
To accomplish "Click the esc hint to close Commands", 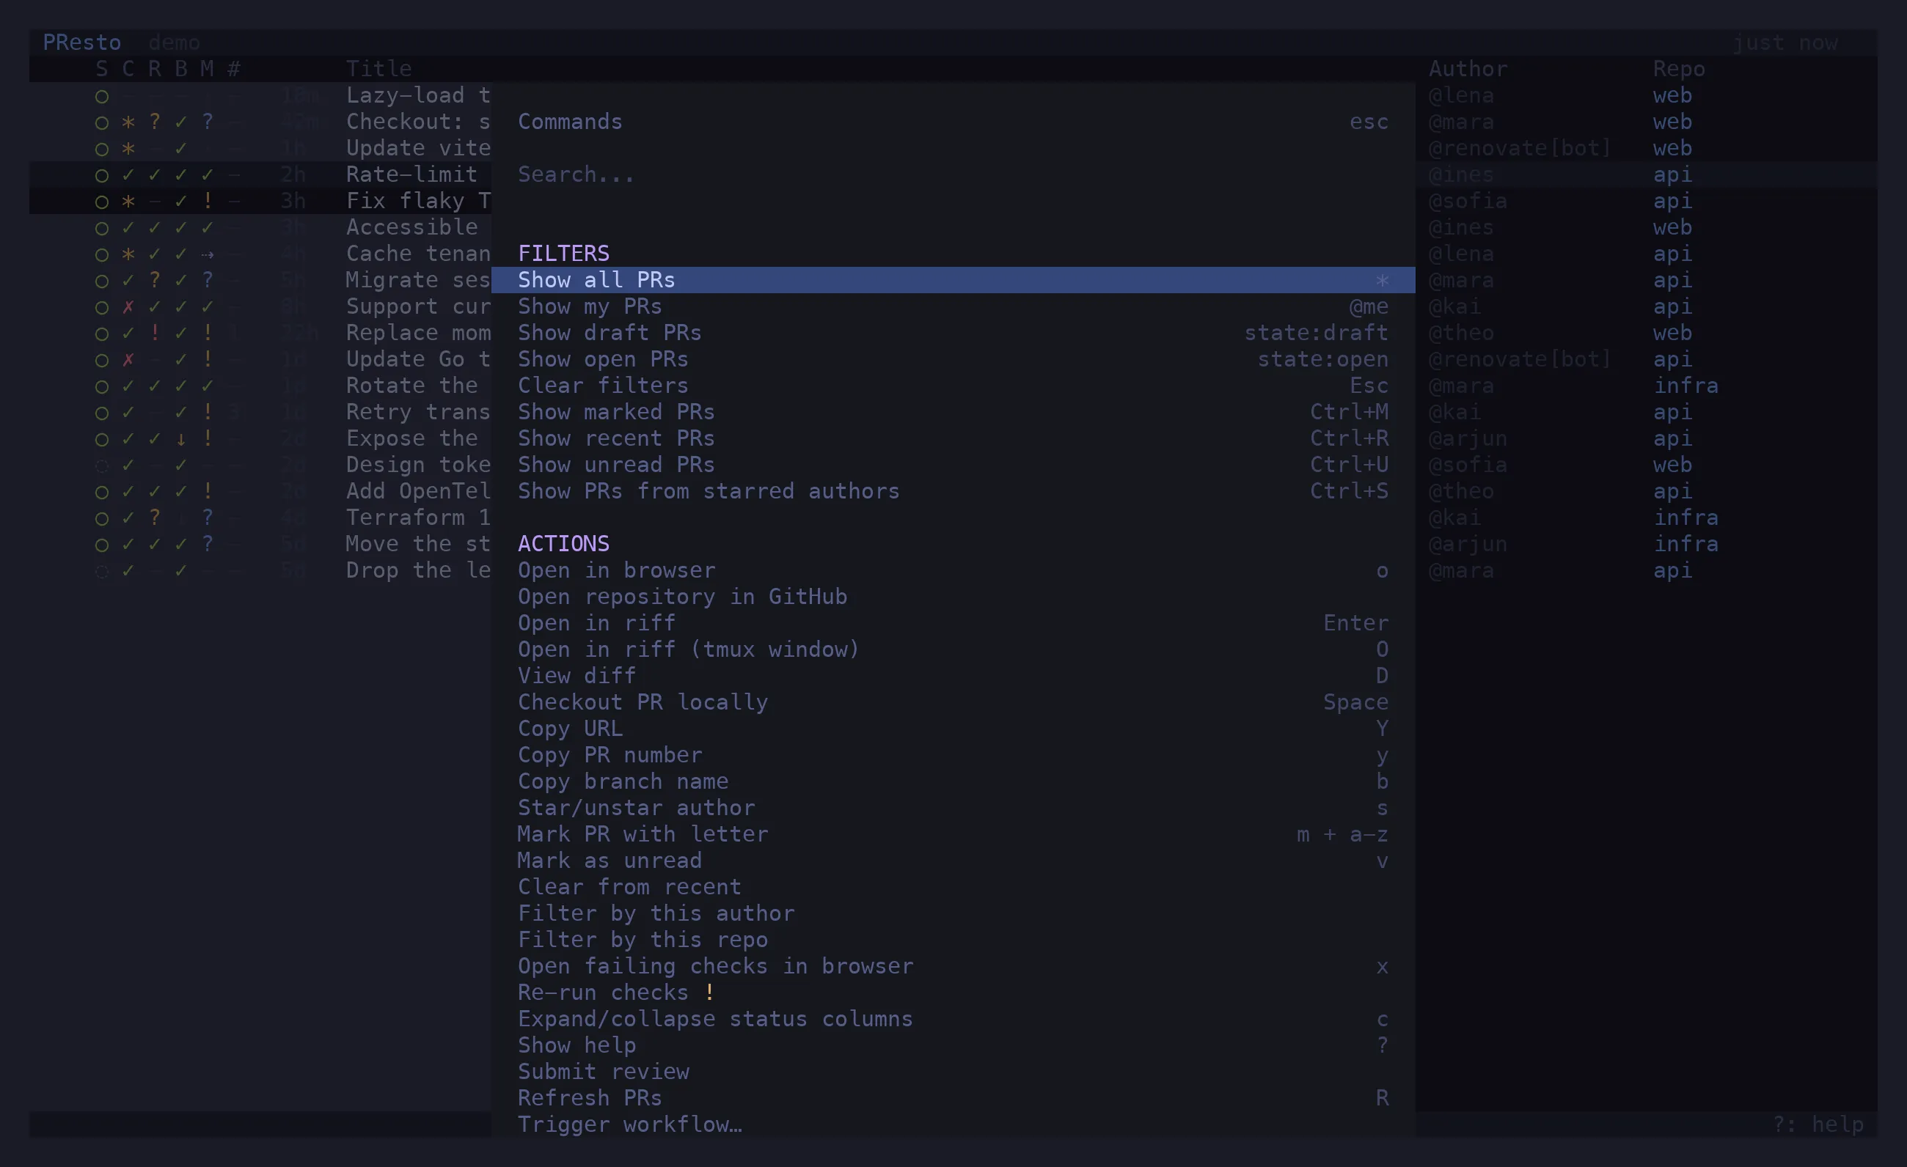I will (1369, 122).
